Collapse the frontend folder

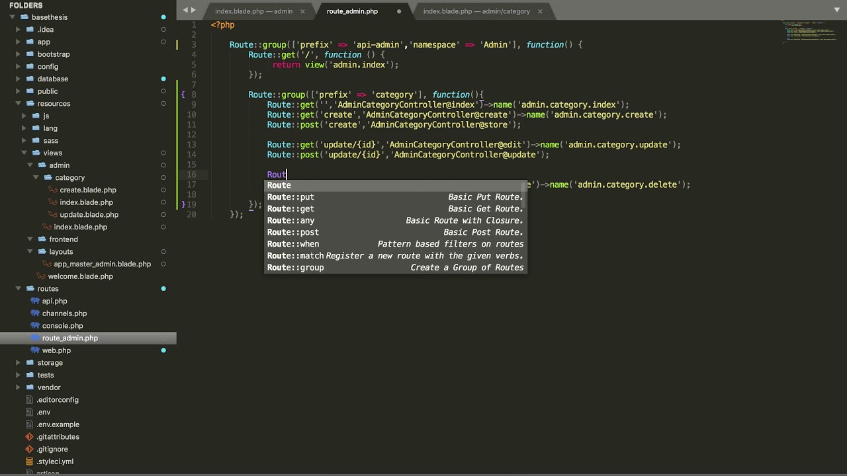point(30,239)
